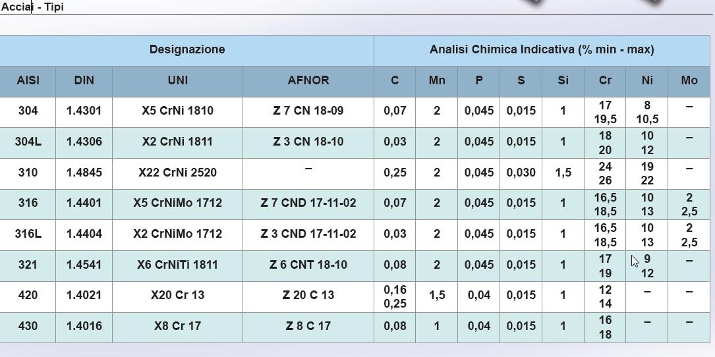Select the 0,030 S value
This screenshot has width=715, height=357.
(x=521, y=173)
